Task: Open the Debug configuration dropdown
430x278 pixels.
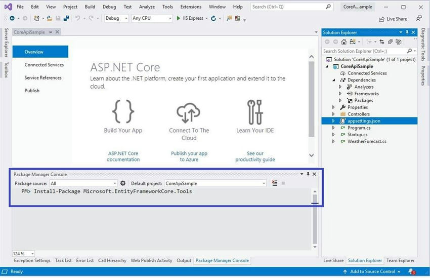Action: [x=116, y=18]
